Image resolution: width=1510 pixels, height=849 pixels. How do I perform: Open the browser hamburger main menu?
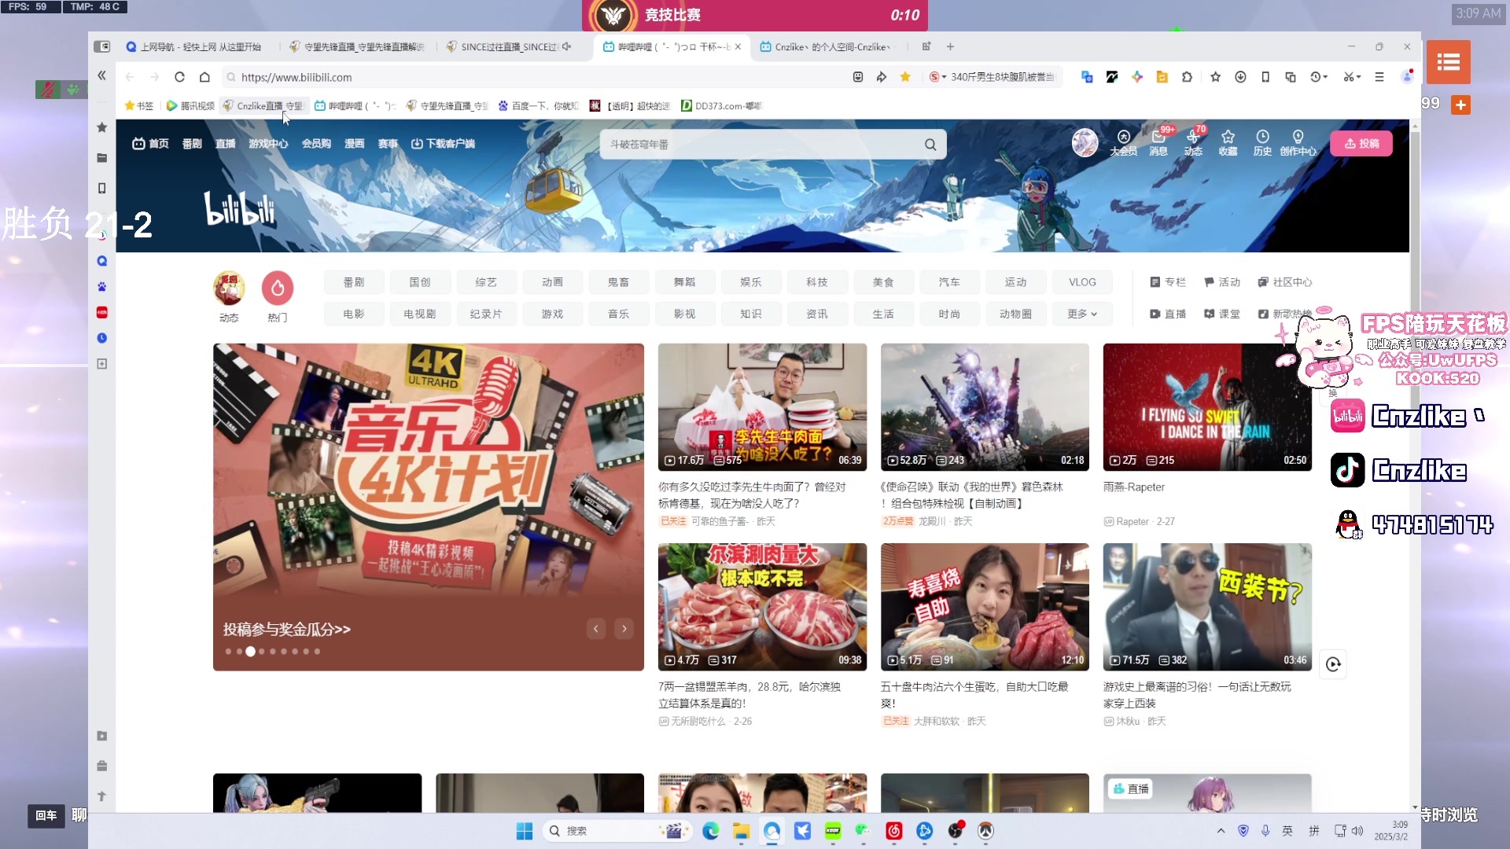1379,77
